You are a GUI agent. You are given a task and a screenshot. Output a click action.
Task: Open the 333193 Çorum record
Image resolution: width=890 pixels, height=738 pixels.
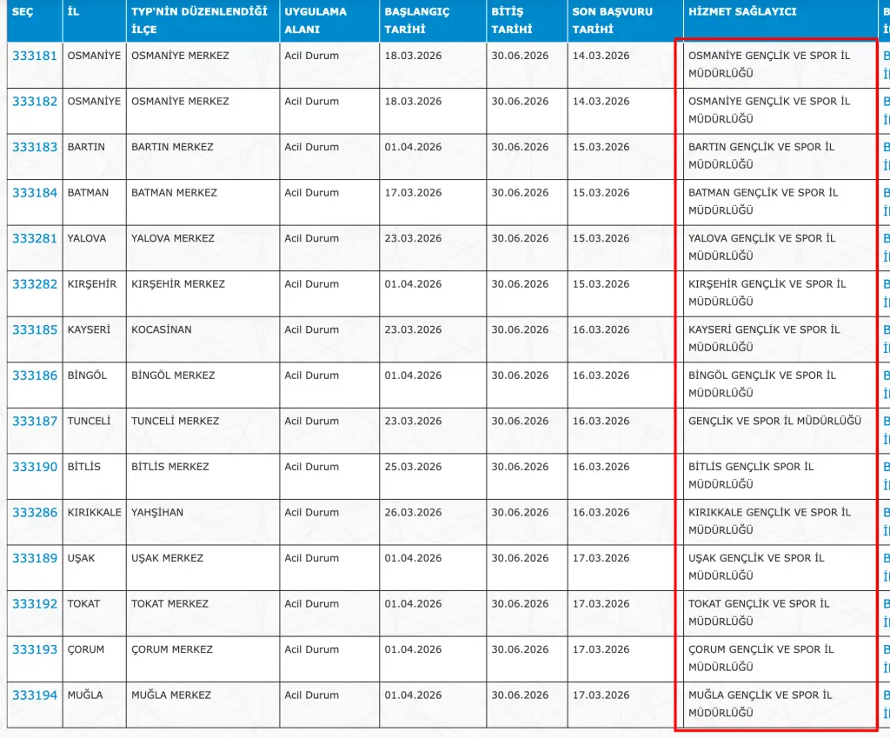point(35,649)
